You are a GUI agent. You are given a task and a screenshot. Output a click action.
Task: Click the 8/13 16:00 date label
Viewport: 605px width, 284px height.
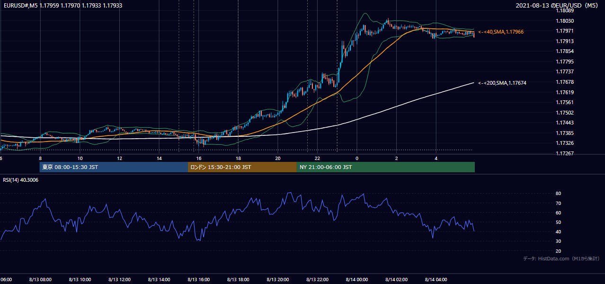pos(199,279)
